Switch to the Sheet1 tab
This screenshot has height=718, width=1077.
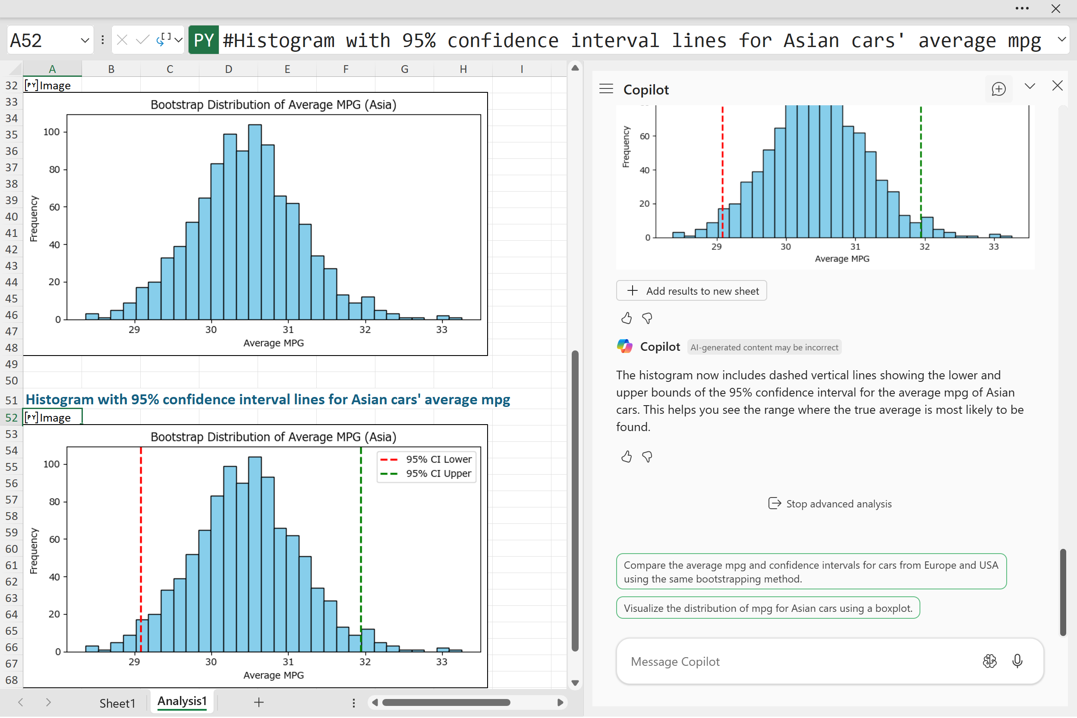pos(117,703)
